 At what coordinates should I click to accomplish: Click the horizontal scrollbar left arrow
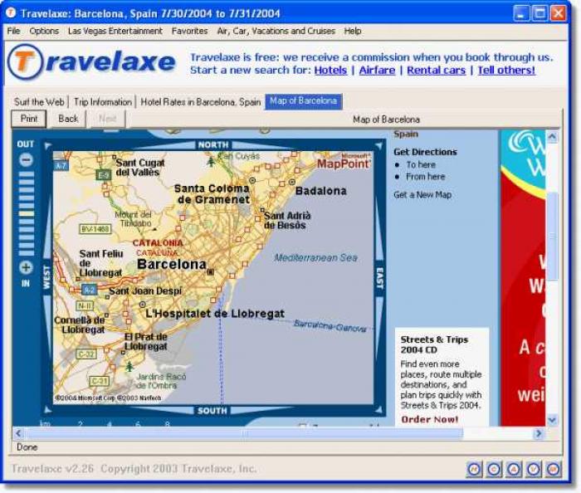click(18, 433)
